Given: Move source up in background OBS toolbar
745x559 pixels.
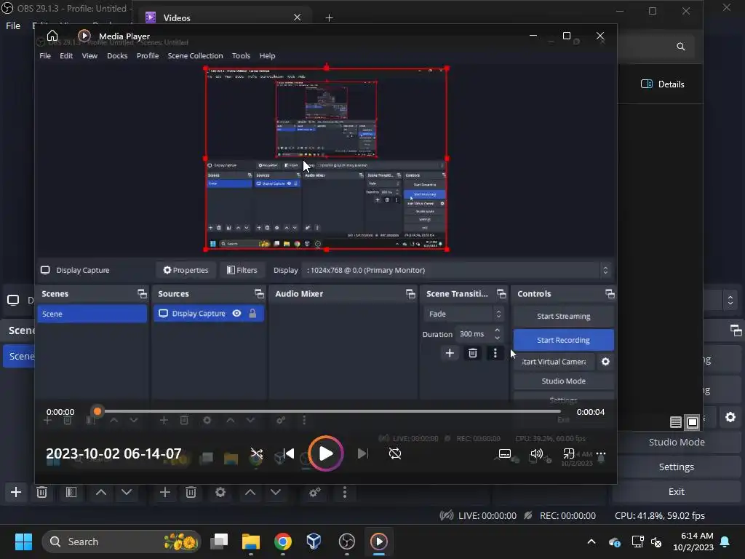Looking at the screenshot, I should click(x=250, y=493).
